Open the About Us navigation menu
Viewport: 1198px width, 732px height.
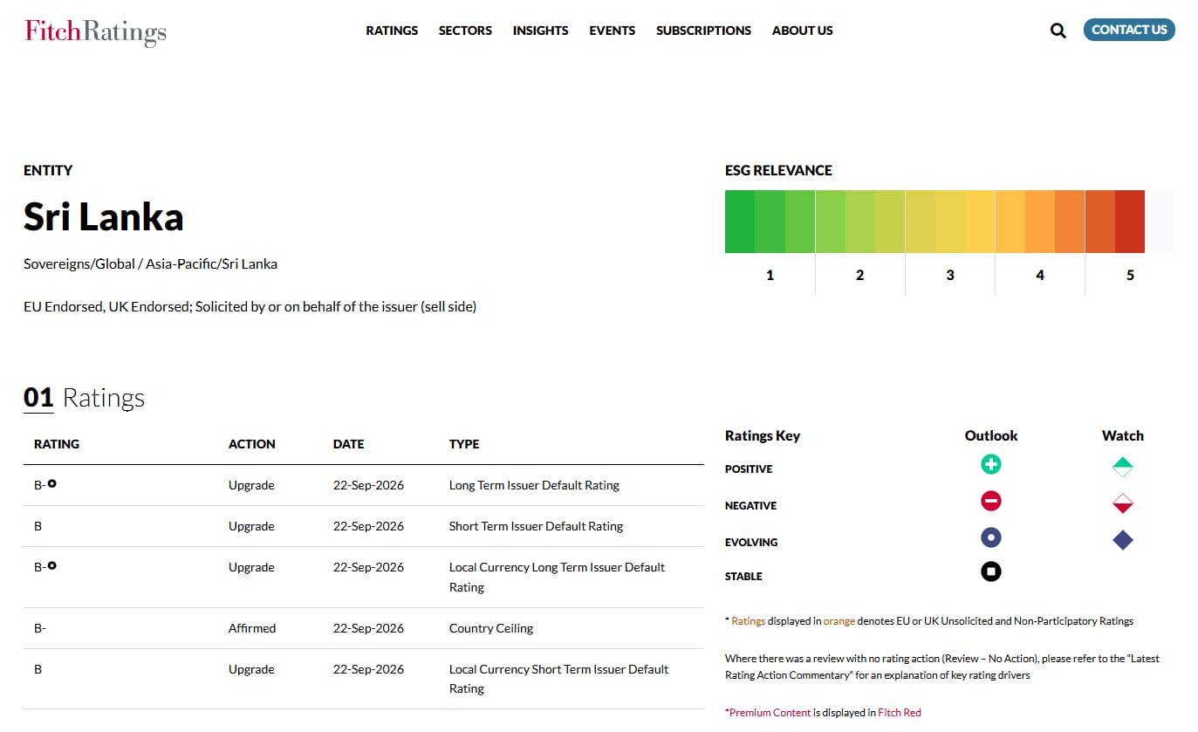pos(803,31)
